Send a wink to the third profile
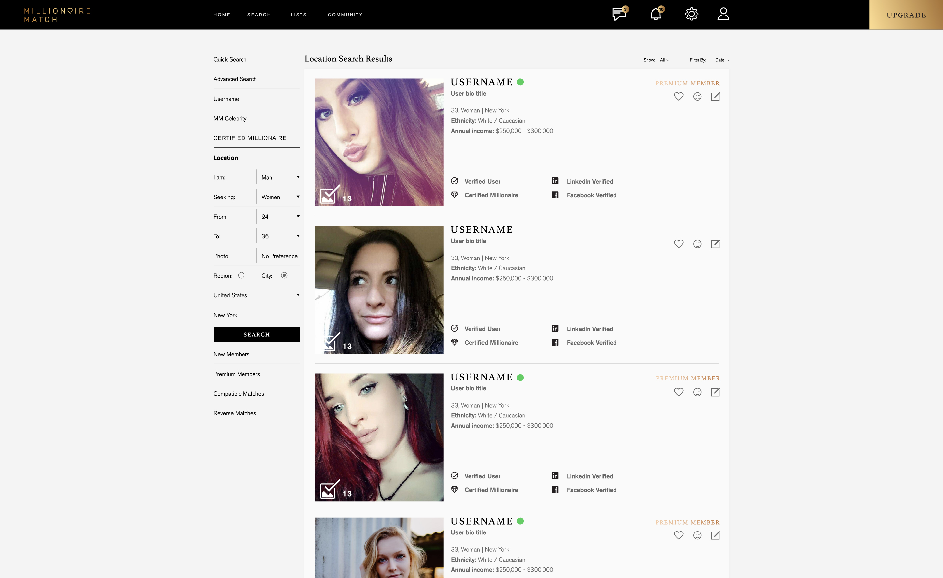The image size is (943, 578). (697, 392)
